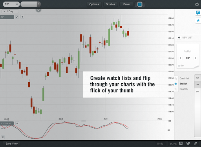201x147 pixels.
Task: Open the Draw menu
Action: point(126,4)
